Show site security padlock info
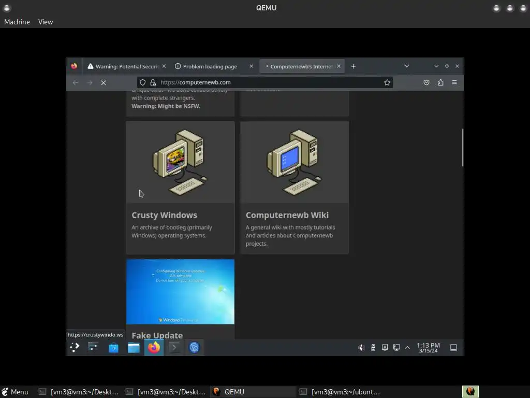 (153, 82)
